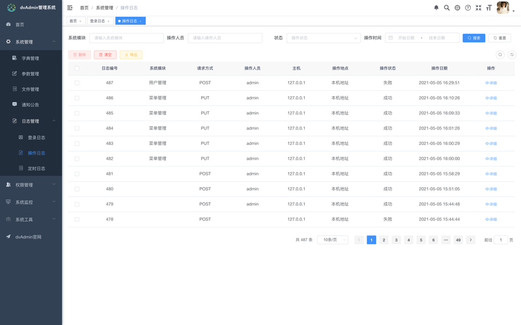Open the 状态 status dropdown
Viewport: 521px width, 325px height.
324,38
